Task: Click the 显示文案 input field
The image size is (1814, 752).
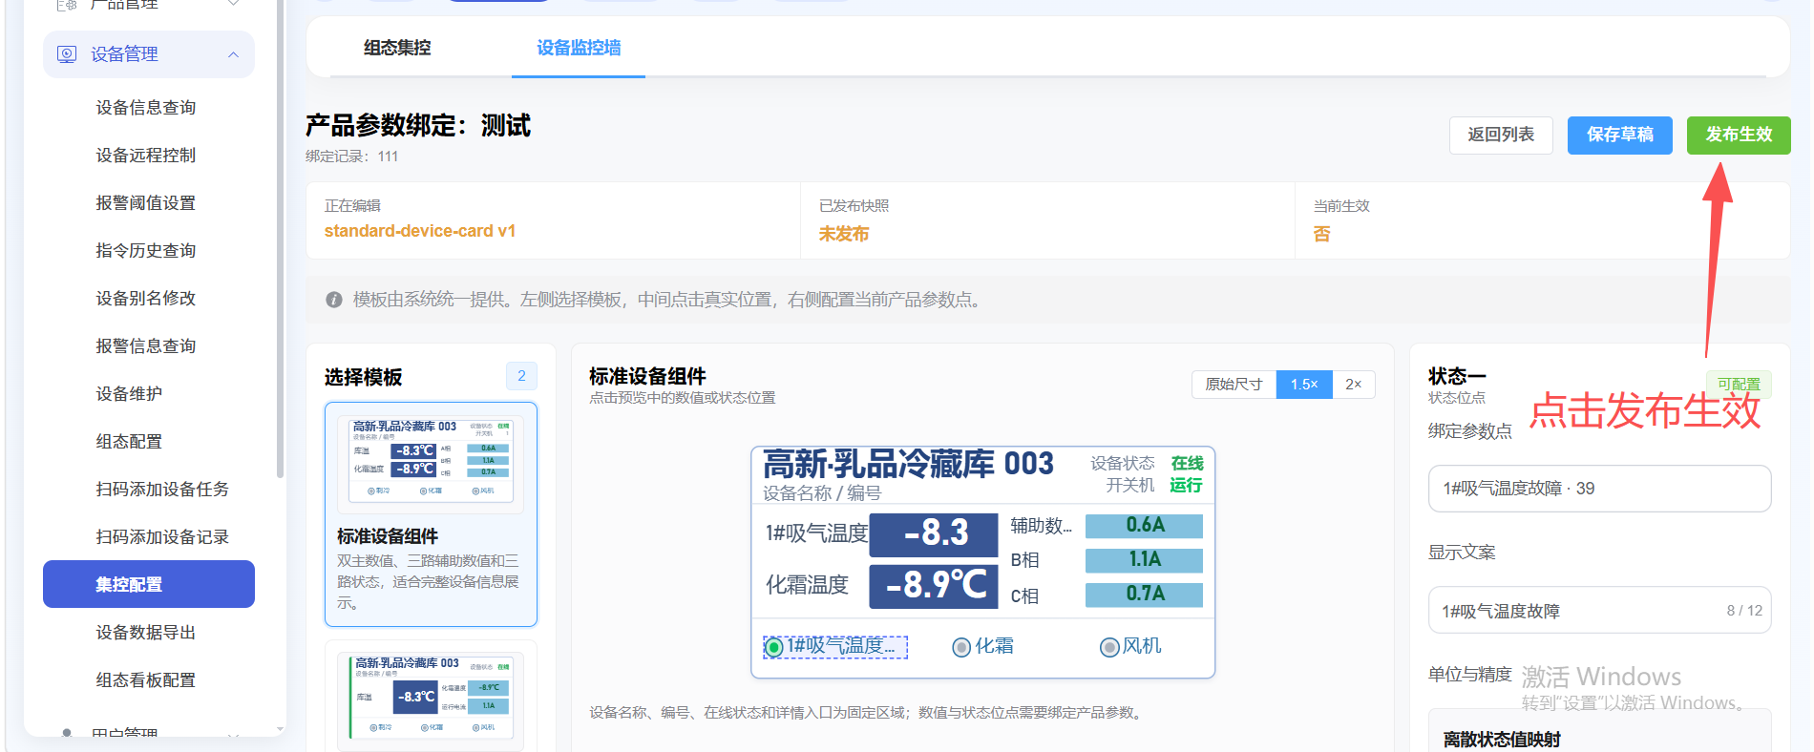Action: [1600, 611]
